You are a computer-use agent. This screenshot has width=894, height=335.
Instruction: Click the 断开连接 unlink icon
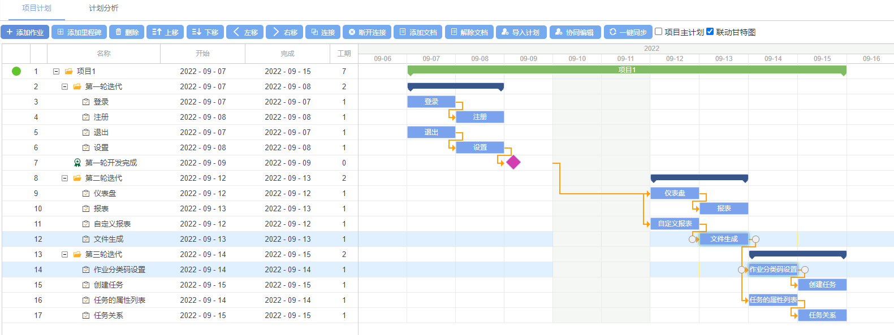[352, 32]
